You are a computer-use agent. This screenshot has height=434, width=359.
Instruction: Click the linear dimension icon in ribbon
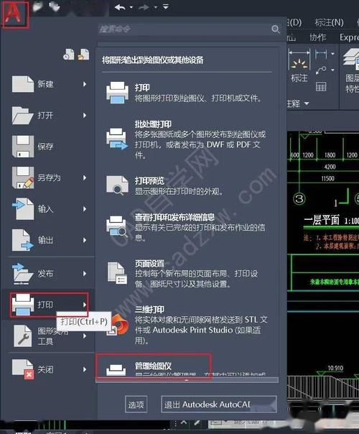tap(321, 53)
